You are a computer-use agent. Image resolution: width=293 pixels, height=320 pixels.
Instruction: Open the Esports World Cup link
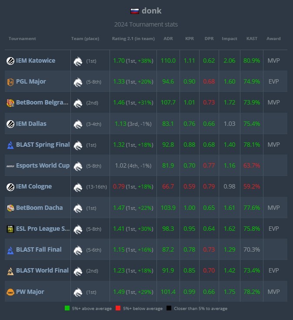[x=43, y=165]
